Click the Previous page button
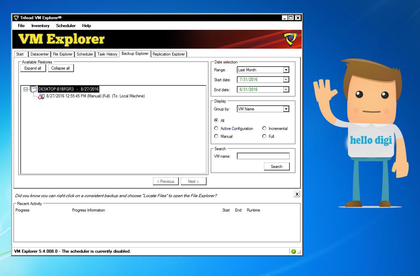This screenshot has height=276, width=420. (x=166, y=181)
